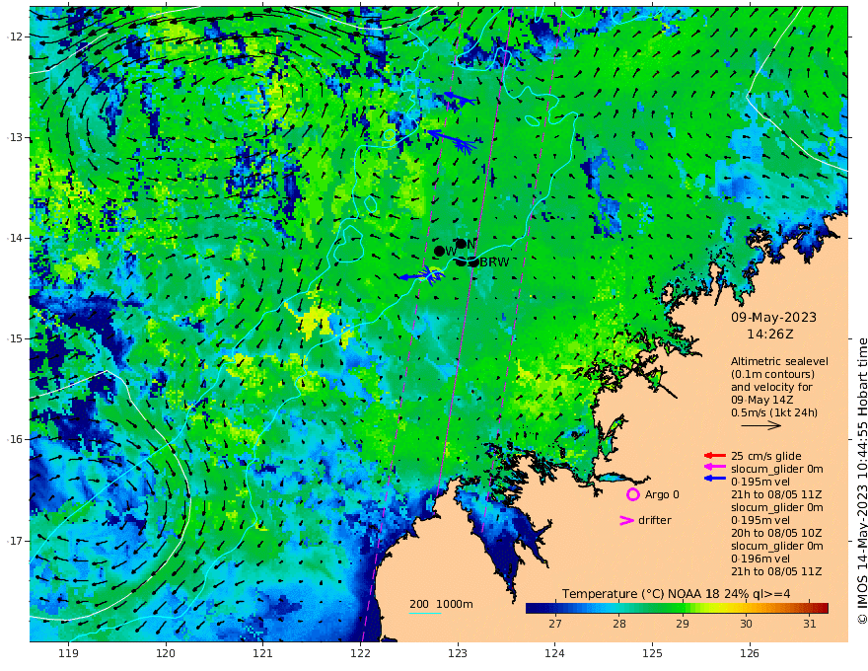
Task: Click the latitude axis label -14
Action: click(x=15, y=238)
